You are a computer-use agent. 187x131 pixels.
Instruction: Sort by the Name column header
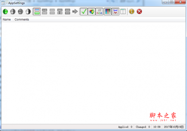pos(7,19)
